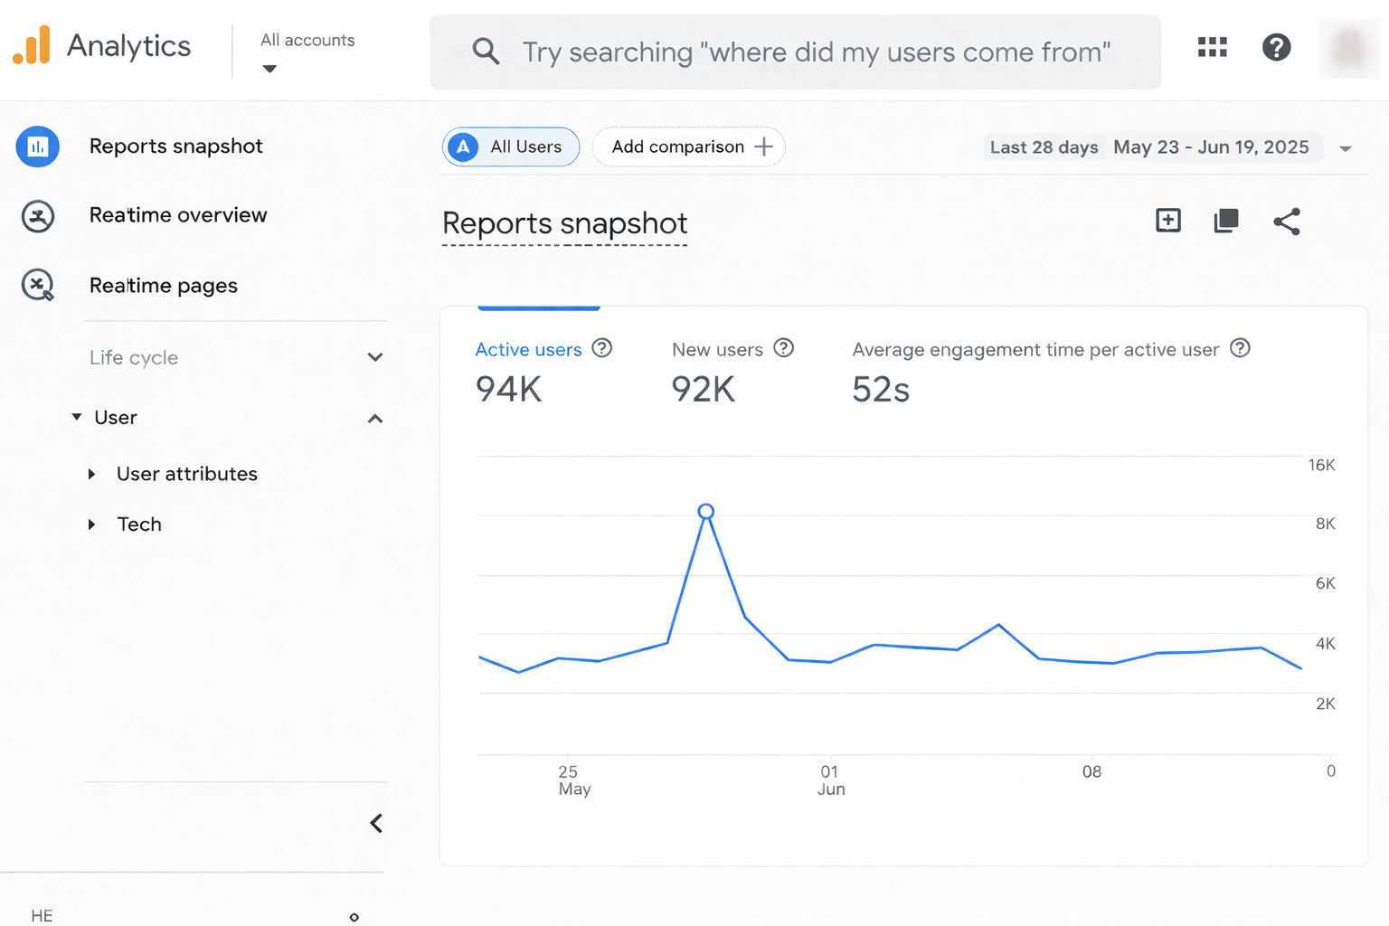Open the date range dropdown arrow
1389x926 pixels.
(x=1346, y=148)
